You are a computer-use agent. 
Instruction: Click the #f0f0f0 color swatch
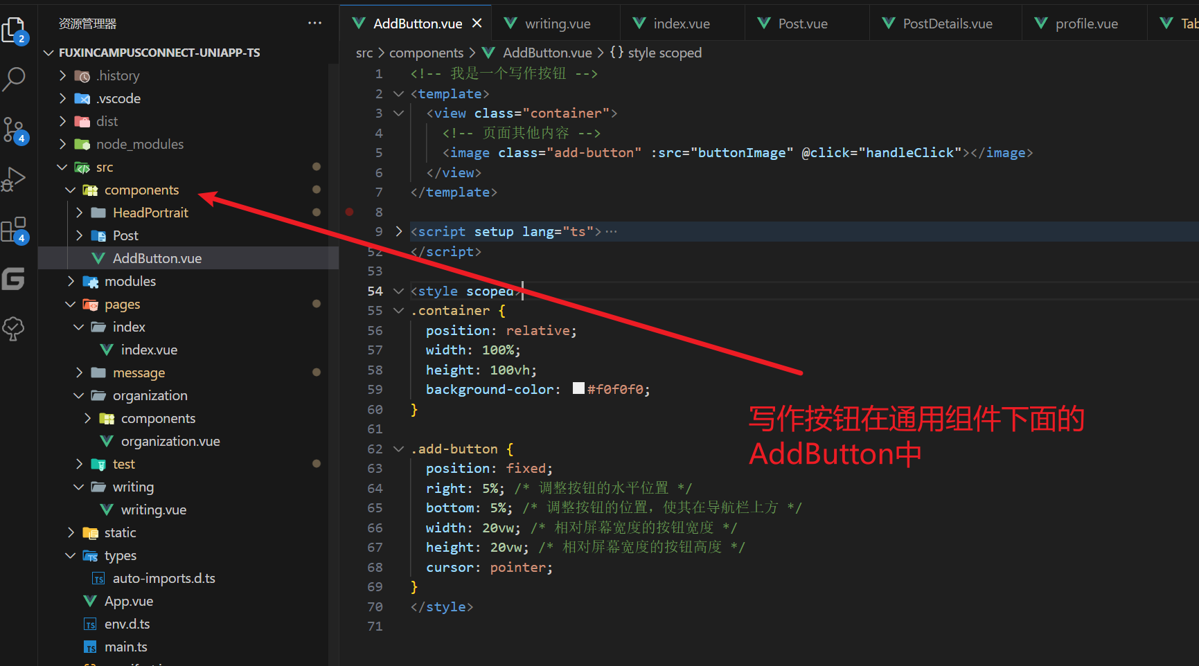pos(578,388)
